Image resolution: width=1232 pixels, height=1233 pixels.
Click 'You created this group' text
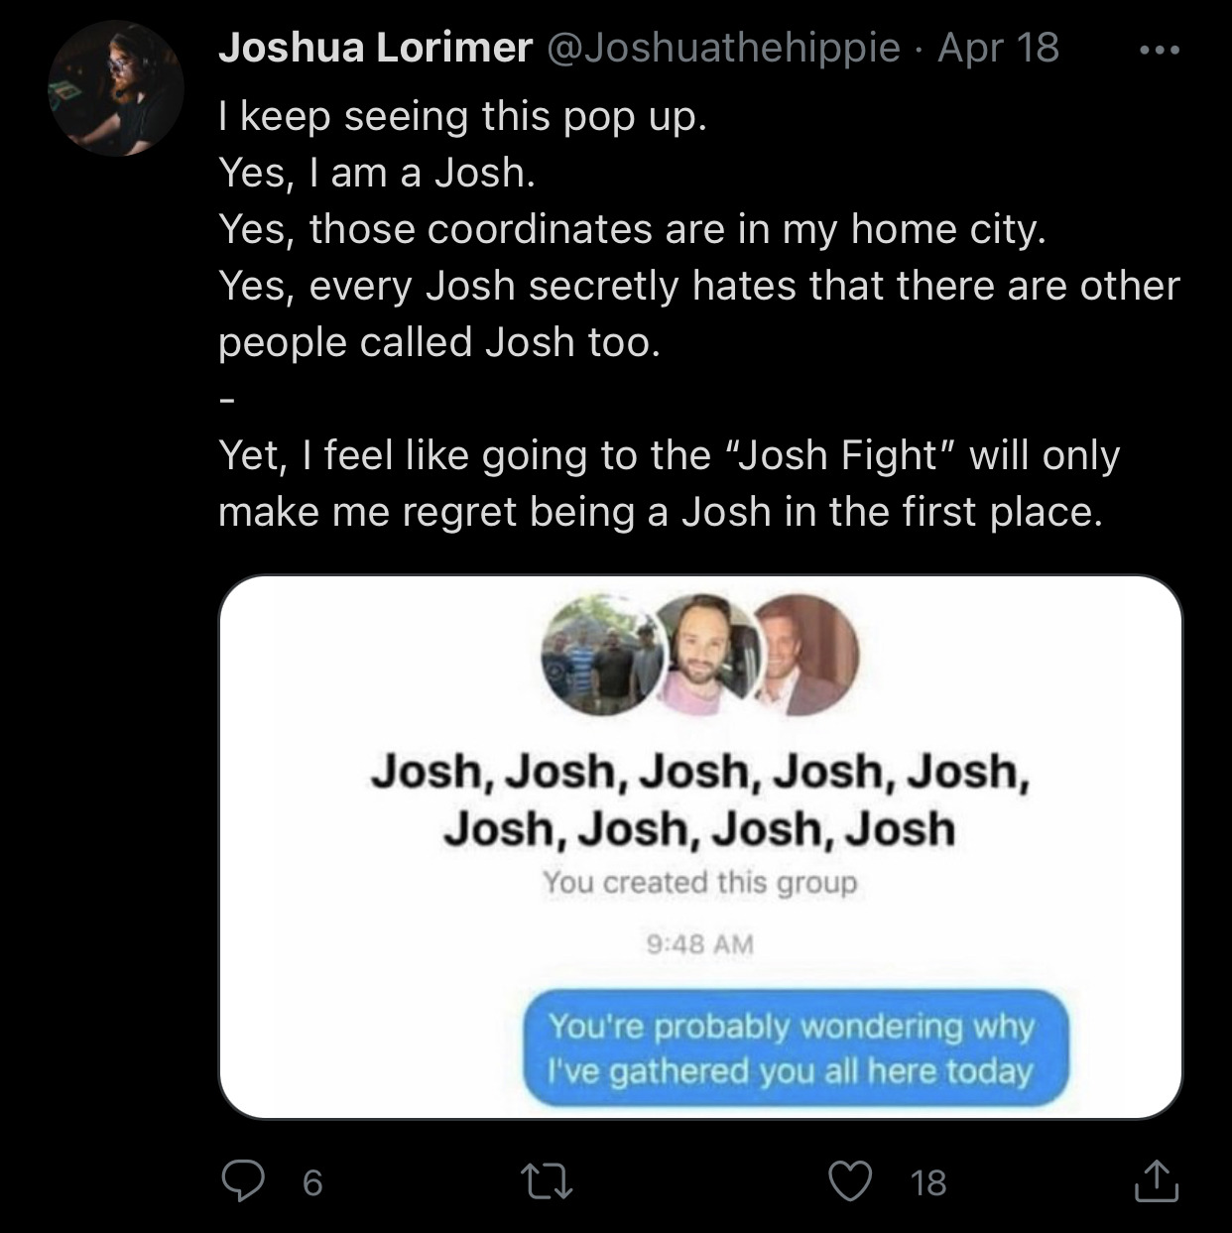click(700, 882)
